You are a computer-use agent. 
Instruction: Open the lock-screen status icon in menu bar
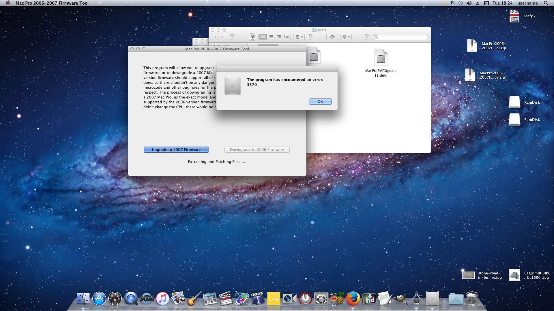point(452,3)
